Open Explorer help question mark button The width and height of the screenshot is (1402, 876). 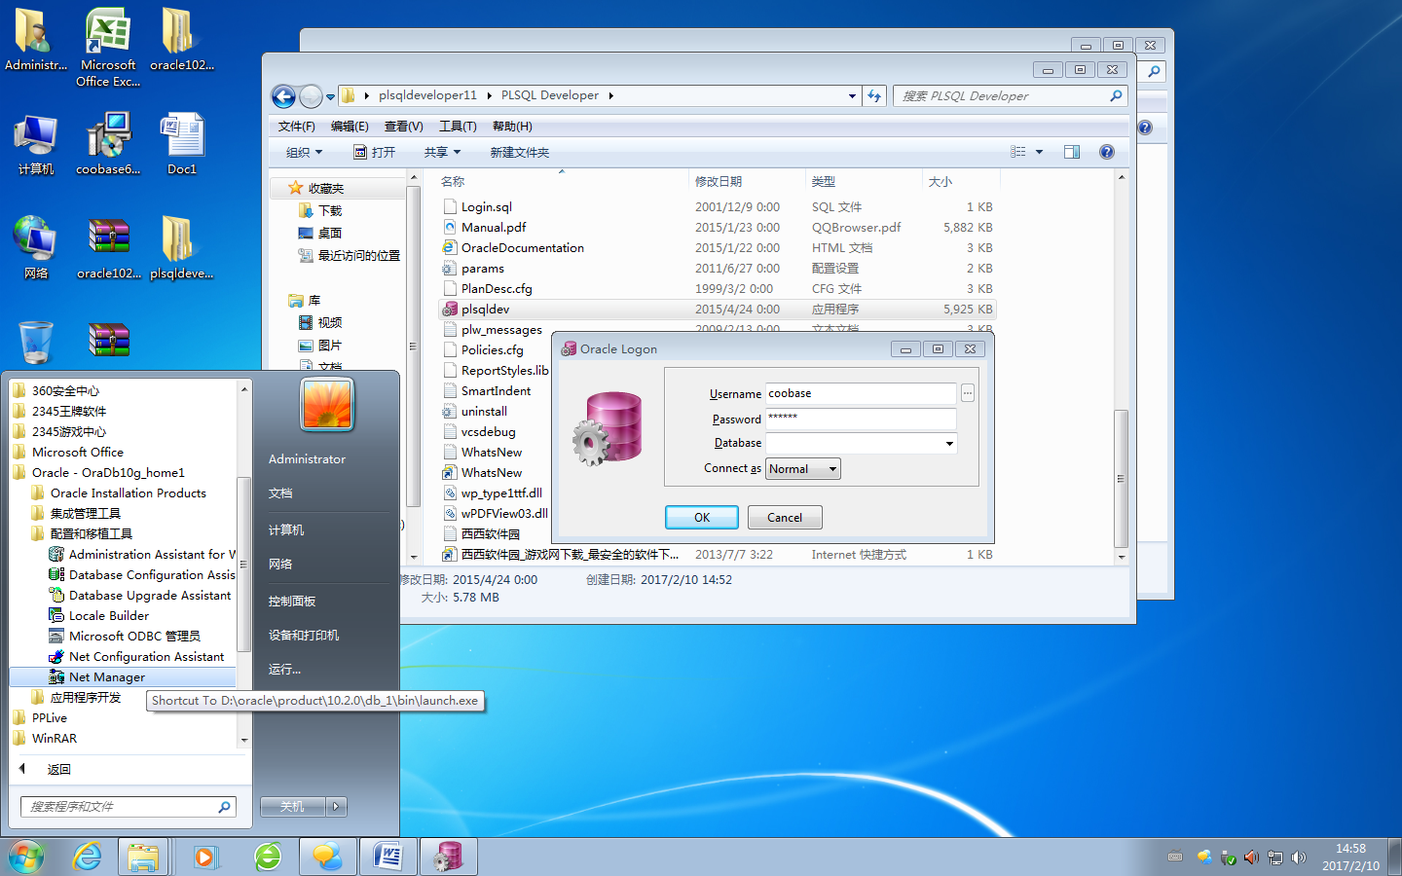(1107, 152)
